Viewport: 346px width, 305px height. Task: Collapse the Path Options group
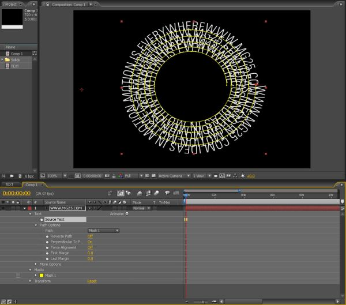pos(36,225)
